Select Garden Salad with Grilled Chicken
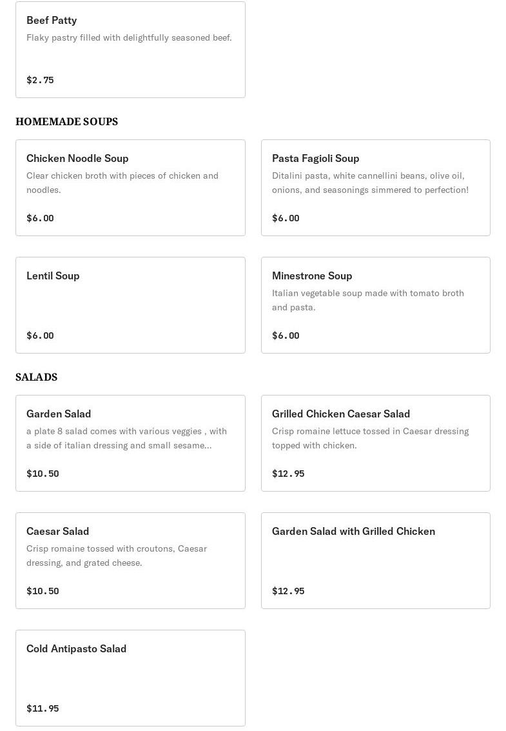This screenshot has width=506, height=731. 375,561
